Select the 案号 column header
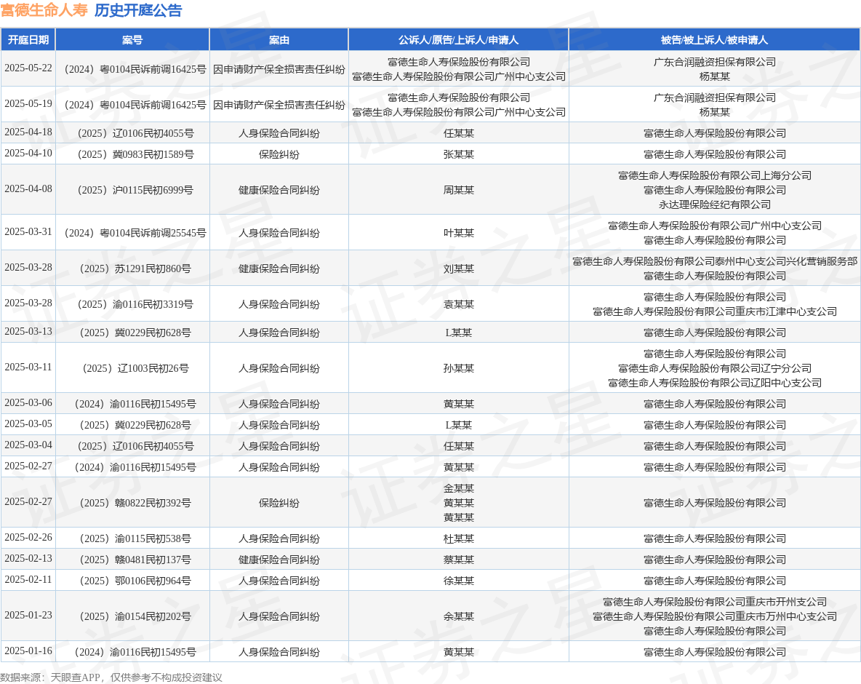Viewport: 861px width, 684px height. click(132, 39)
